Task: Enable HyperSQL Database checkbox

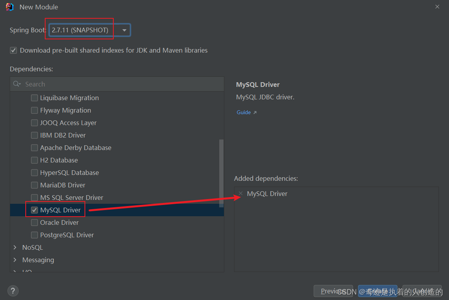Action: click(34, 173)
